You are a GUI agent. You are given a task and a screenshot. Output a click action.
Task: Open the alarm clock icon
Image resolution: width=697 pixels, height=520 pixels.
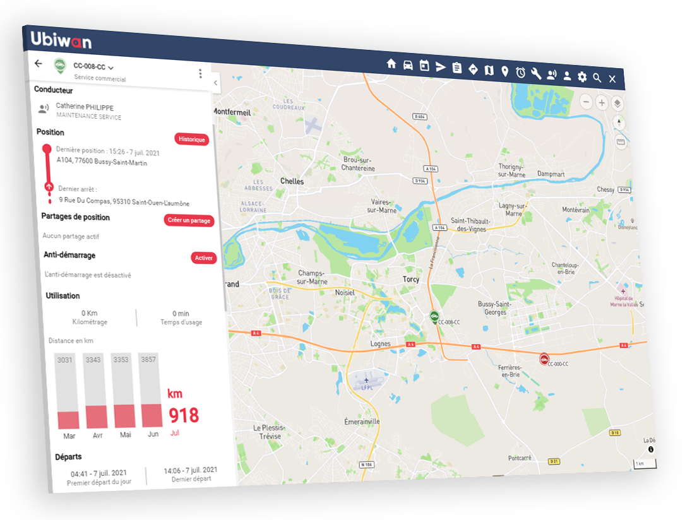coord(520,73)
